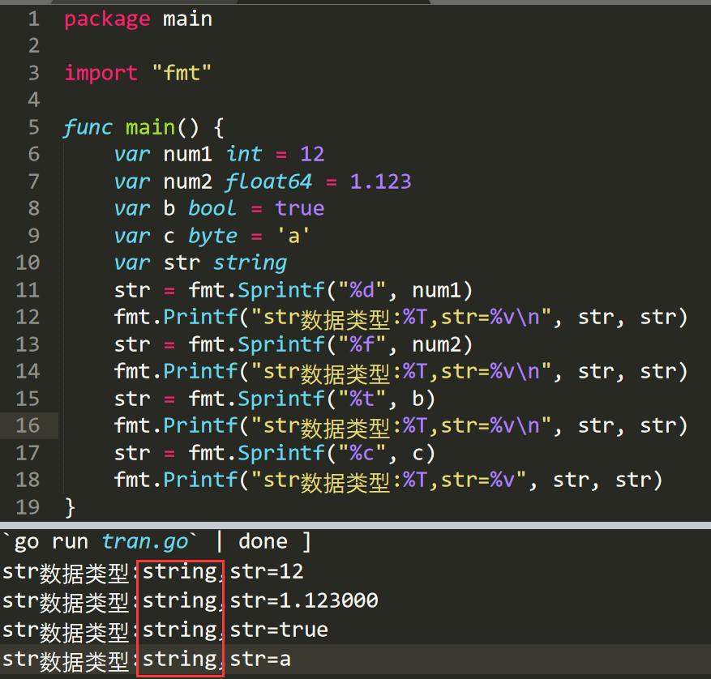Click the 'byte' type on line 9

coord(212,237)
